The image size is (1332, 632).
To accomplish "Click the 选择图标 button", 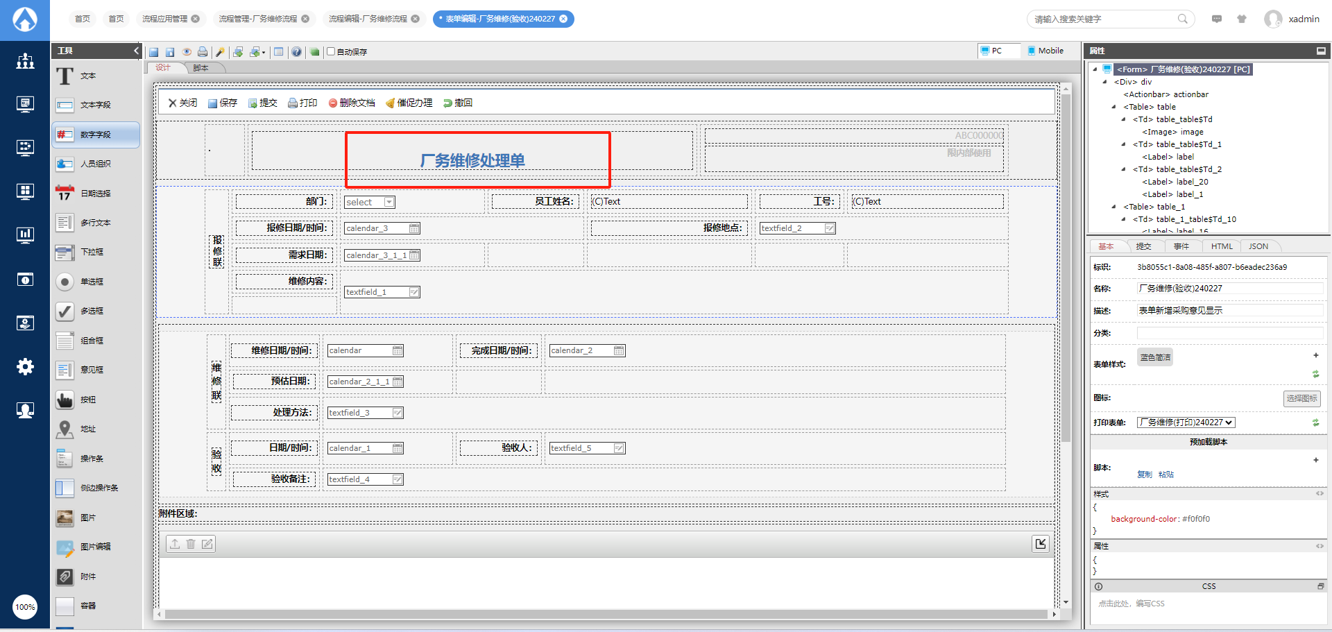I will [x=1301, y=398].
